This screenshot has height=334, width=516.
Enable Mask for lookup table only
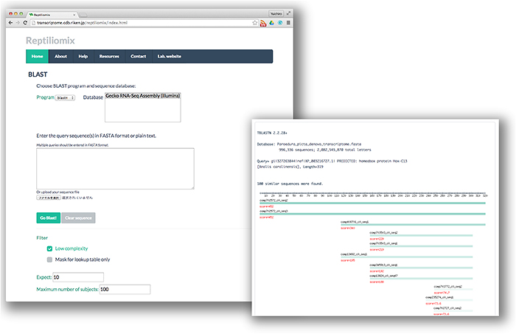click(x=49, y=260)
